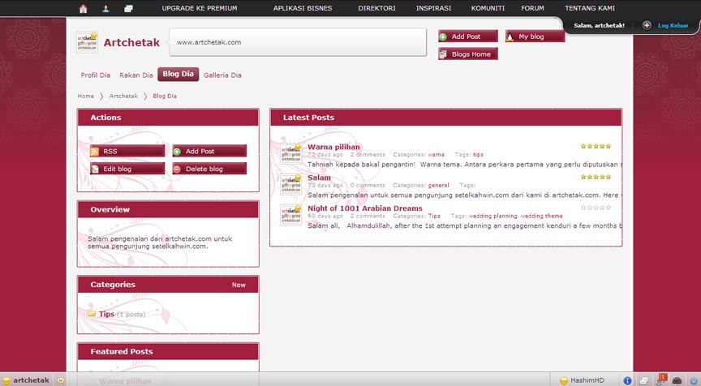This screenshot has width=701, height=386.
Task: Click the warna category link
Action: tap(436, 155)
